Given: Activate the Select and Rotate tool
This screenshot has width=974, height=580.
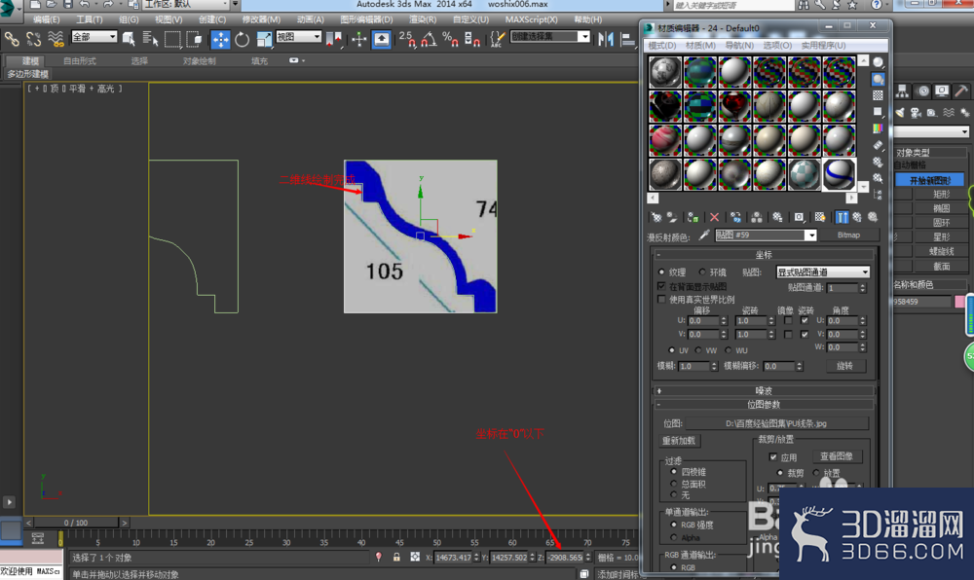Looking at the screenshot, I should click(243, 40).
